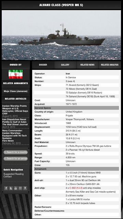Image resolution: width=123 pixels, height=219 pixels.
Task: Click the Quick Navigation heading
Action: [13, 170]
